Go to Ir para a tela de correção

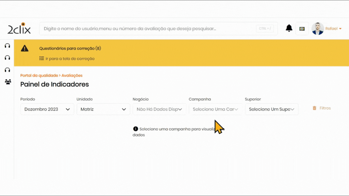coord(70,59)
